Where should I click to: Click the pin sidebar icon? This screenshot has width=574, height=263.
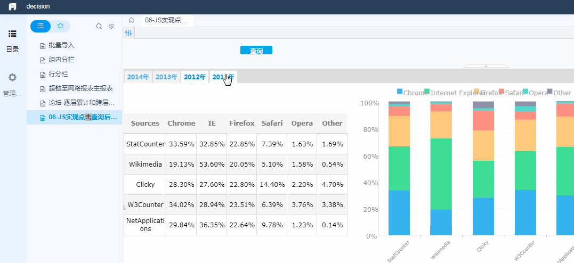tap(111, 26)
